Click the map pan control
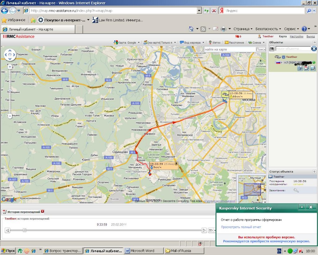Screen dimensions: 318x255 pos(10,55)
